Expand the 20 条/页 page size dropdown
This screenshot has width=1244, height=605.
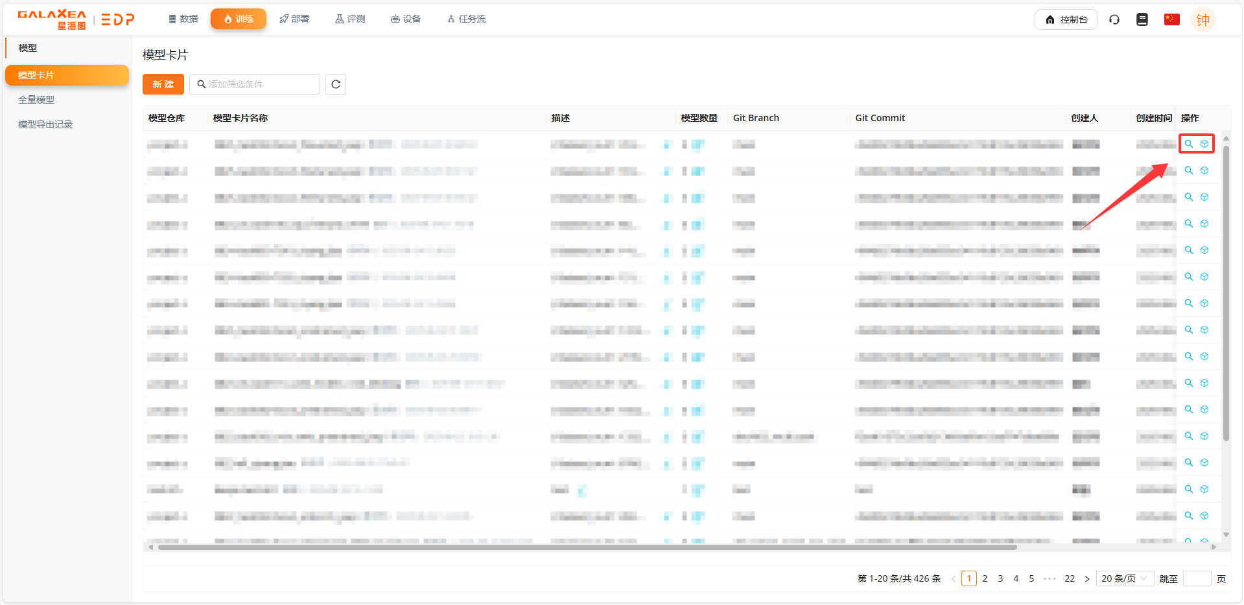click(1125, 578)
